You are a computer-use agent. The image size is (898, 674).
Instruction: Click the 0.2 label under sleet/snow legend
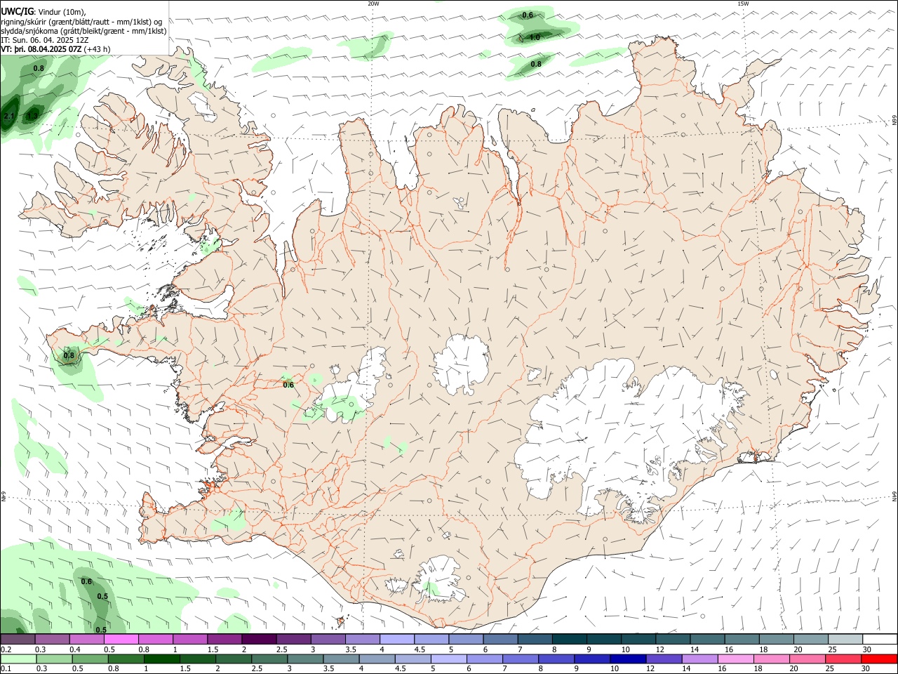point(6,649)
